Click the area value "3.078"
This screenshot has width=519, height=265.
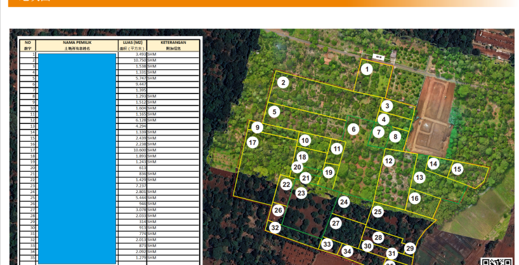tap(141, 210)
